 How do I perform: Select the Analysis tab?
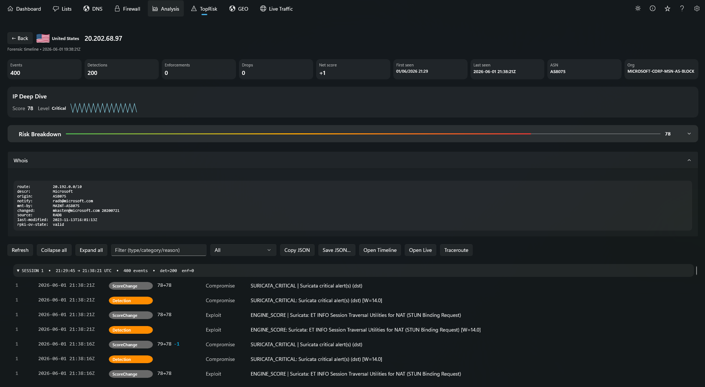[x=166, y=9]
